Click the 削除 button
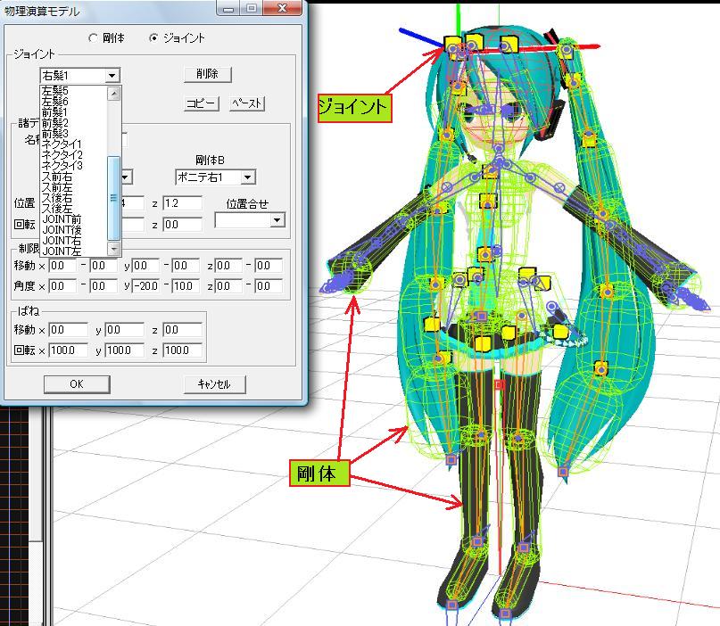 pos(208,74)
